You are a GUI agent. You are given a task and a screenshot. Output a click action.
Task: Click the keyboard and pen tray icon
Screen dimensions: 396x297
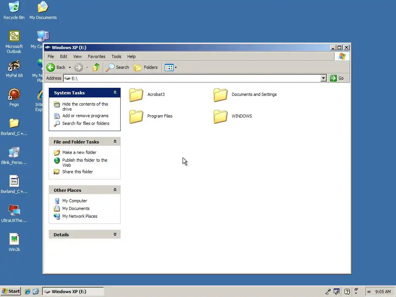point(337,292)
